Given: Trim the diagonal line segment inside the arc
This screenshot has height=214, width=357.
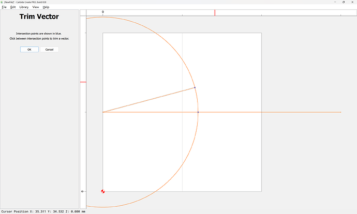Looking at the screenshot, I should [x=150, y=99].
